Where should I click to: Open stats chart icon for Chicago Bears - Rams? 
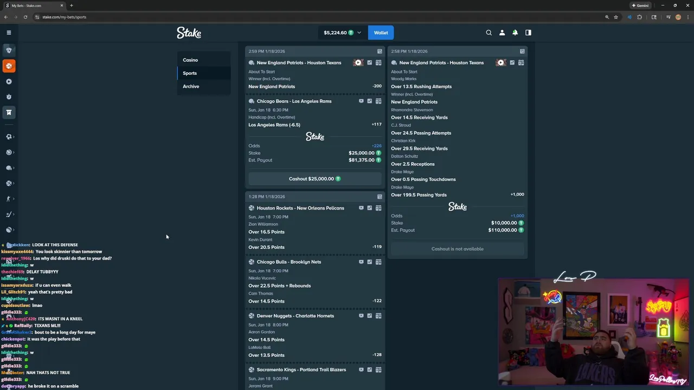pos(370,101)
